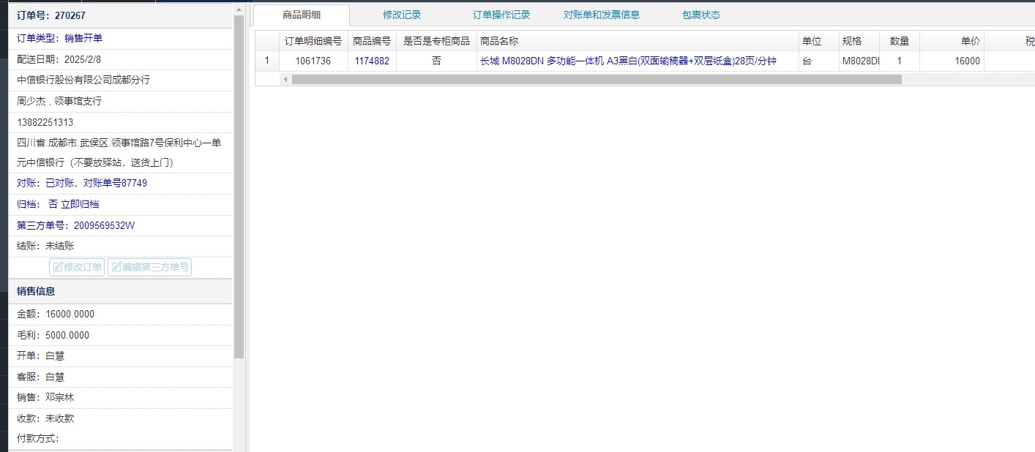1035x452 pixels.
Task: Click the 修改订单 button
Action: 77,267
